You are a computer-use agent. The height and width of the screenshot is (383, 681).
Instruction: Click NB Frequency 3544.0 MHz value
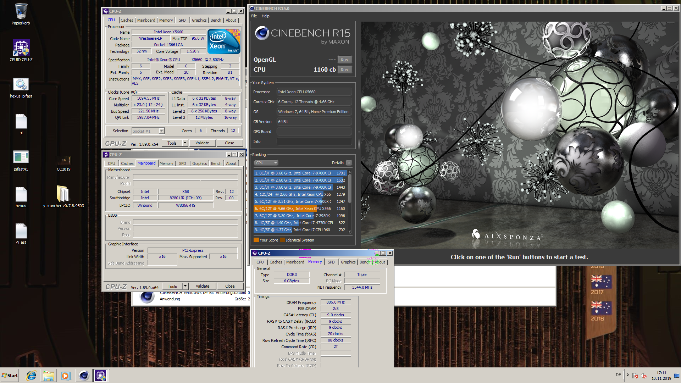pos(362,287)
